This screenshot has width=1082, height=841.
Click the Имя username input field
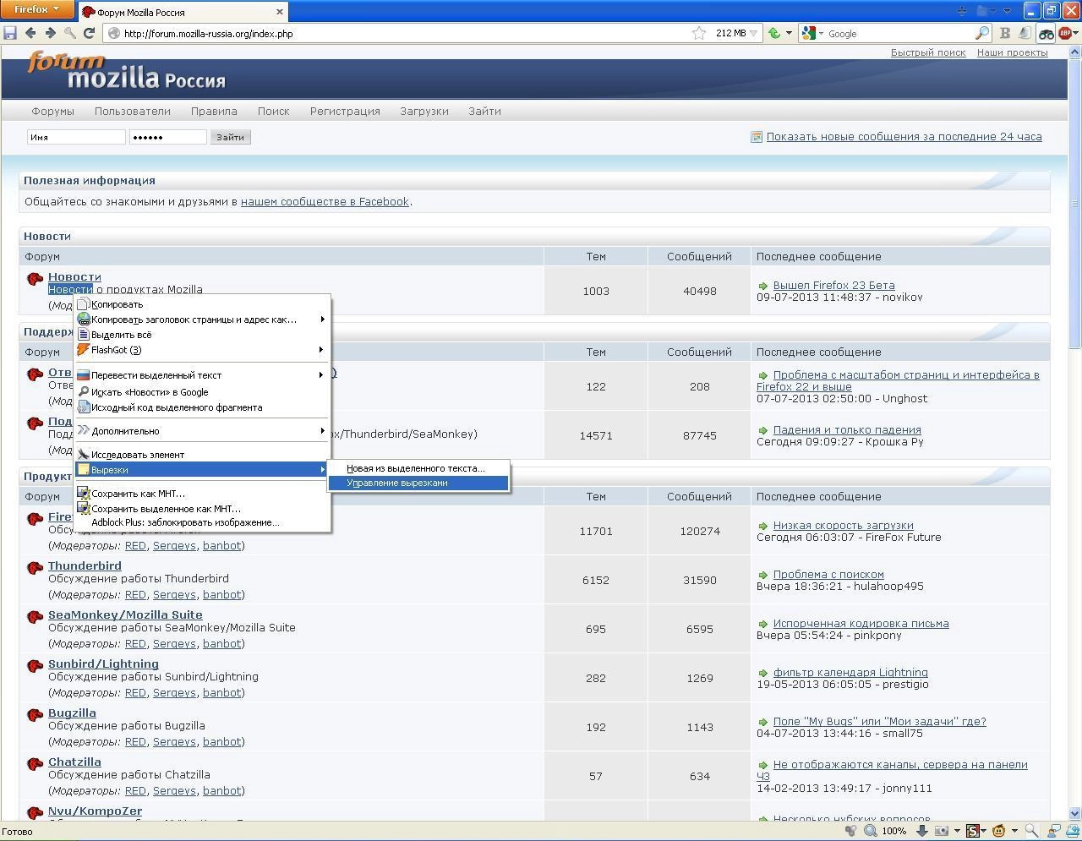coord(76,137)
